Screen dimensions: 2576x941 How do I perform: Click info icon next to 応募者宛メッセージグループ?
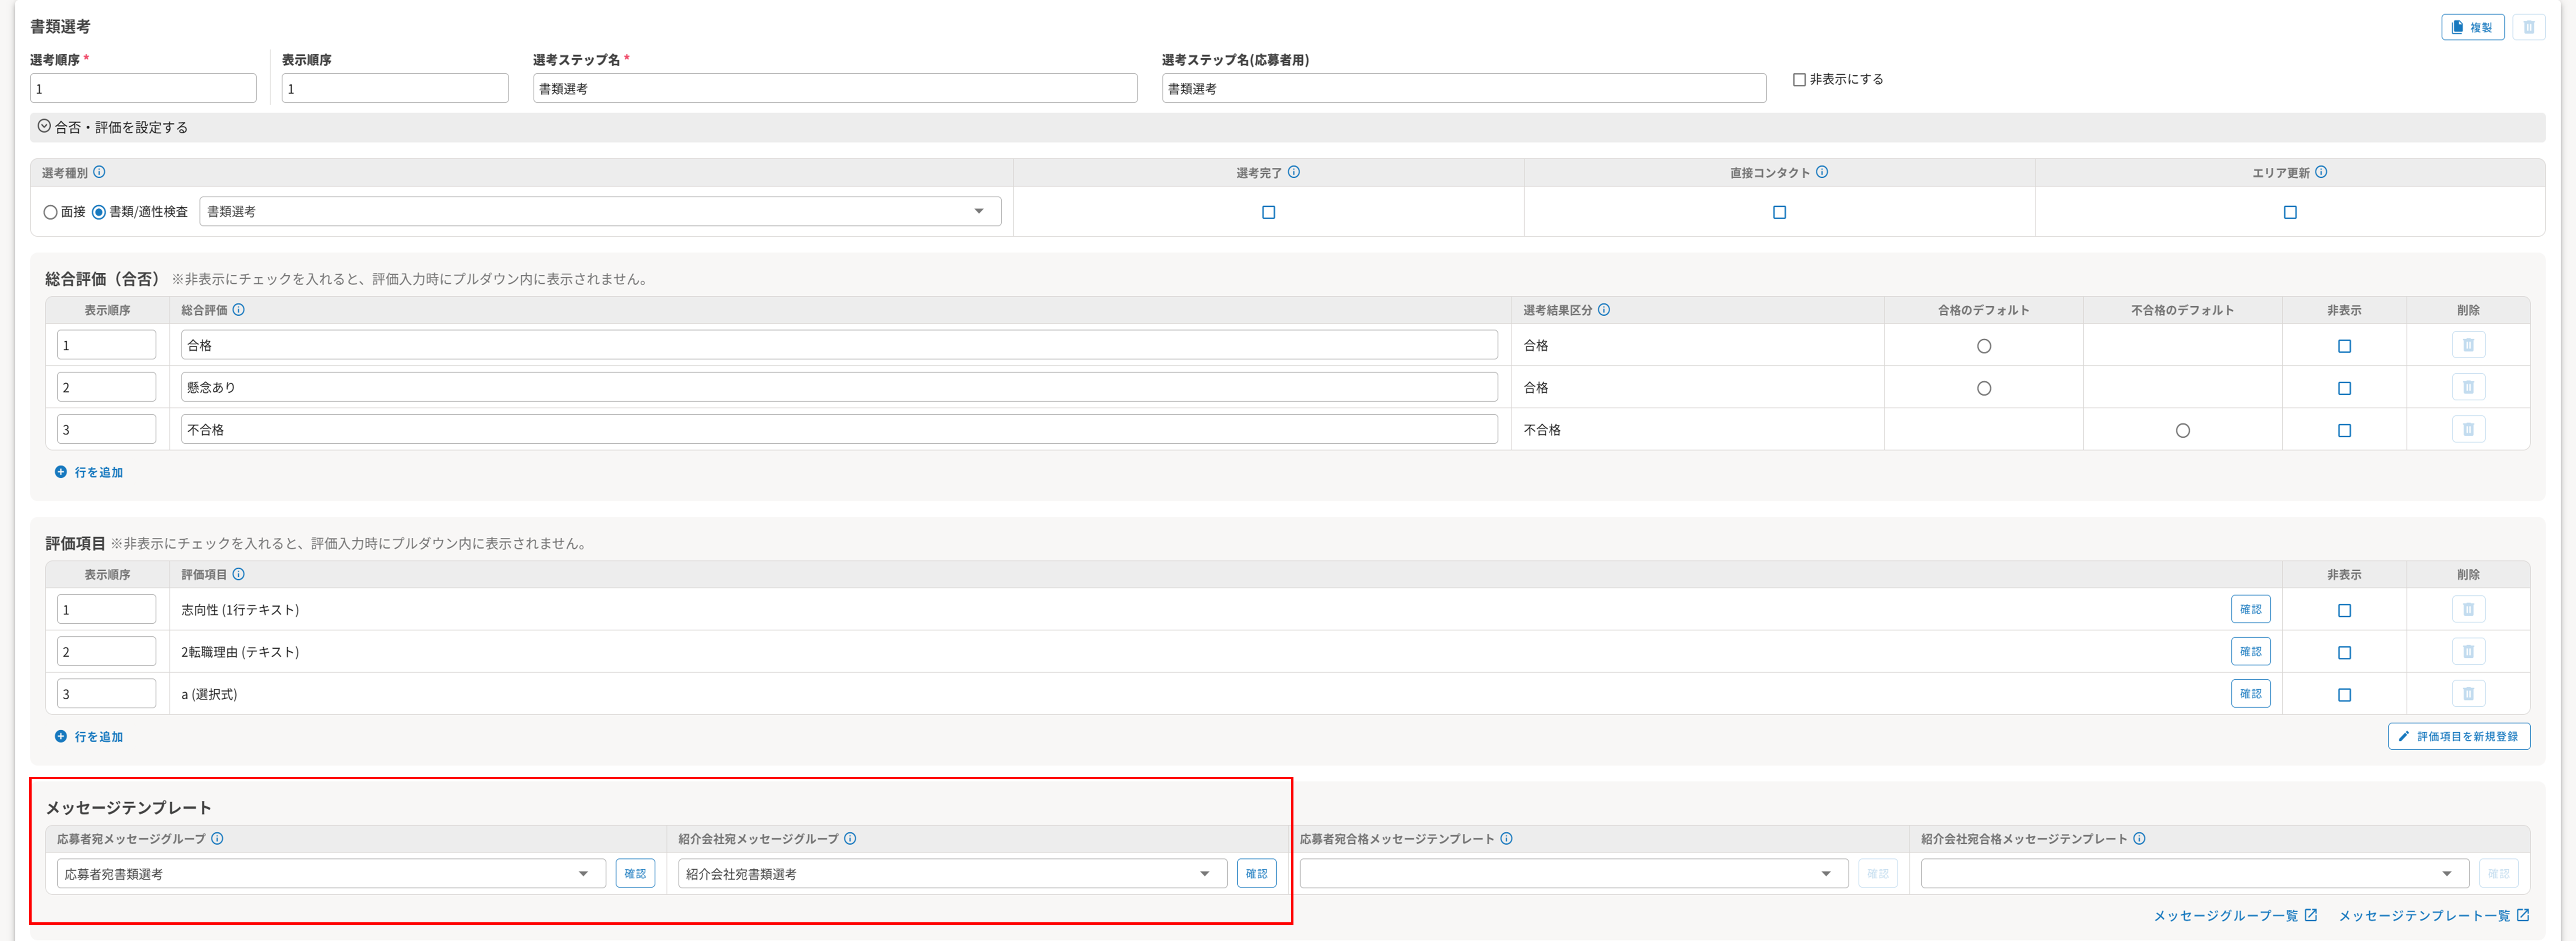pyautogui.click(x=217, y=838)
